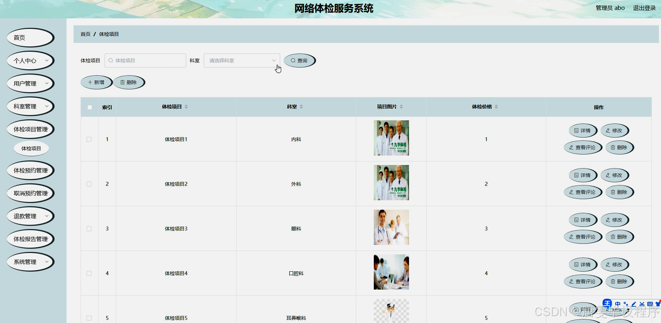Collapse the 体检项目管理 sidebar menu

30,129
